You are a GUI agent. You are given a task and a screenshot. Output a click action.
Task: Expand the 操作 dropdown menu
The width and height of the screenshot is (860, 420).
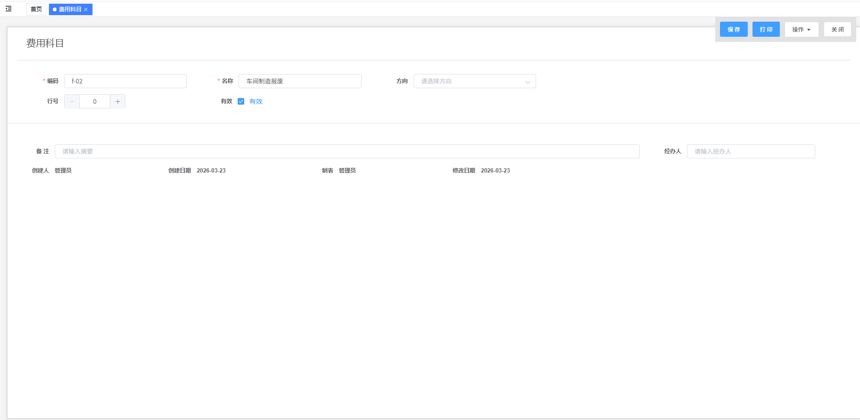coord(801,29)
